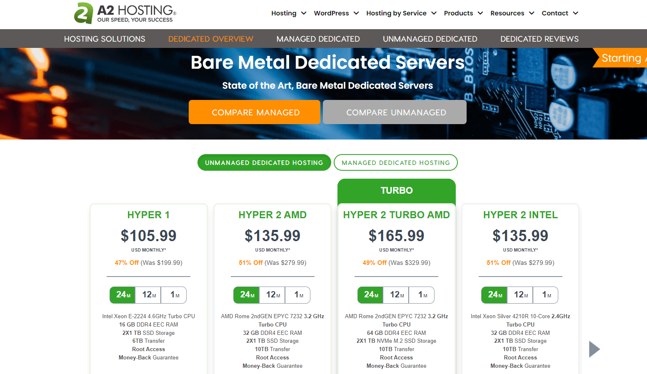Open the WordPress menu
Screen dimensions: 647x374
click(x=331, y=13)
